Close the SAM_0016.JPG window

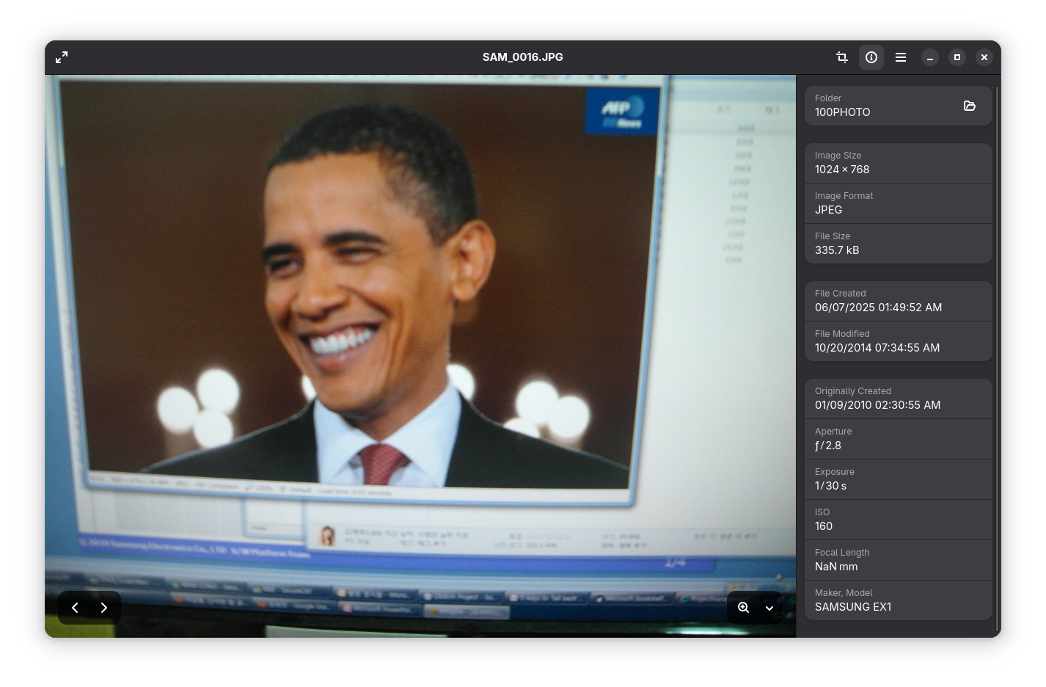[984, 57]
